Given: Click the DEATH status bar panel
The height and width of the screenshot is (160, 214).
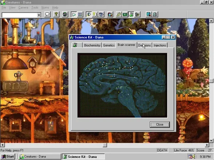Looking at the screenshot, I should pos(162,150).
